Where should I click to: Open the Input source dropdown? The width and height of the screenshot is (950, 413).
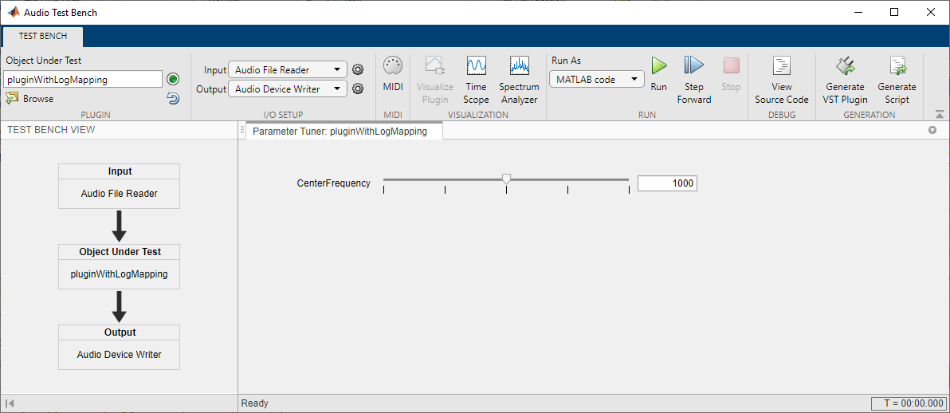288,69
